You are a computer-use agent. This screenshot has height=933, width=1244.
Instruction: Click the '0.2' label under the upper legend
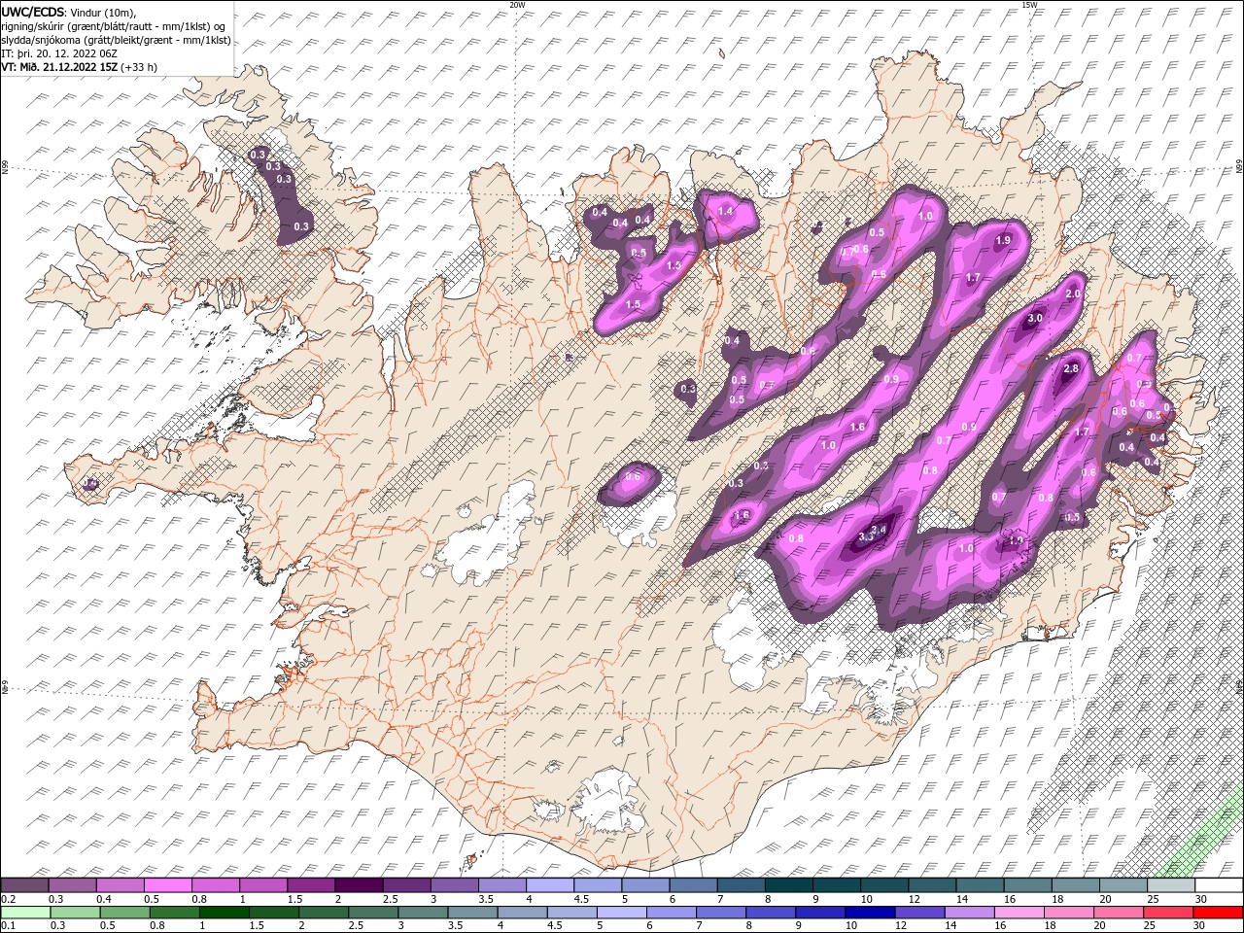point(7,899)
